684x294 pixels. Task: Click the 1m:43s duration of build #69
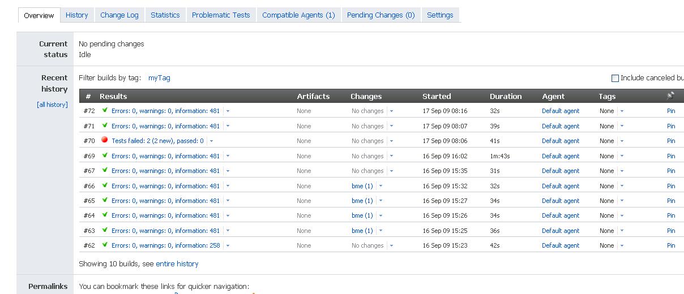click(x=500, y=156)
